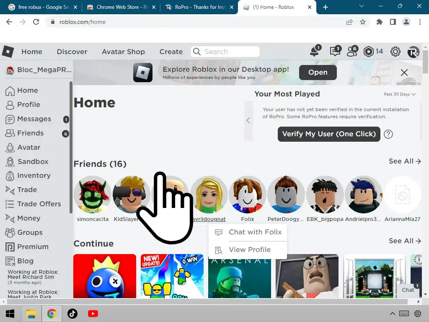The width and height of the screenshot is (429, 322).
Task: Open Groups in the left sidebar
Action: click(x=24, y=232)
